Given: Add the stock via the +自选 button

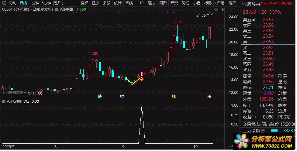Looking at the screenshot, I should click(x=219, y=3).
